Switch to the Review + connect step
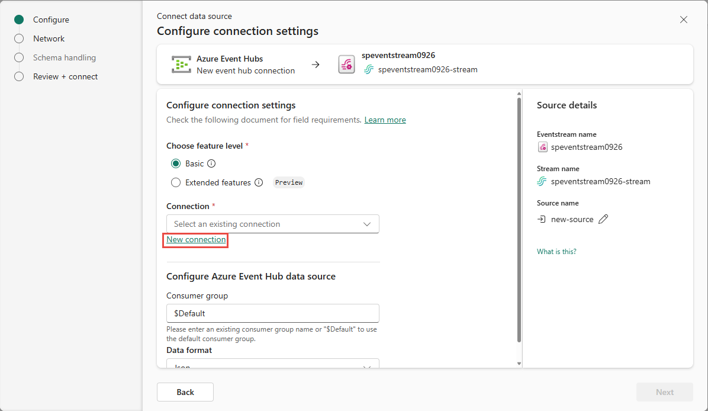 pos(18,76)
